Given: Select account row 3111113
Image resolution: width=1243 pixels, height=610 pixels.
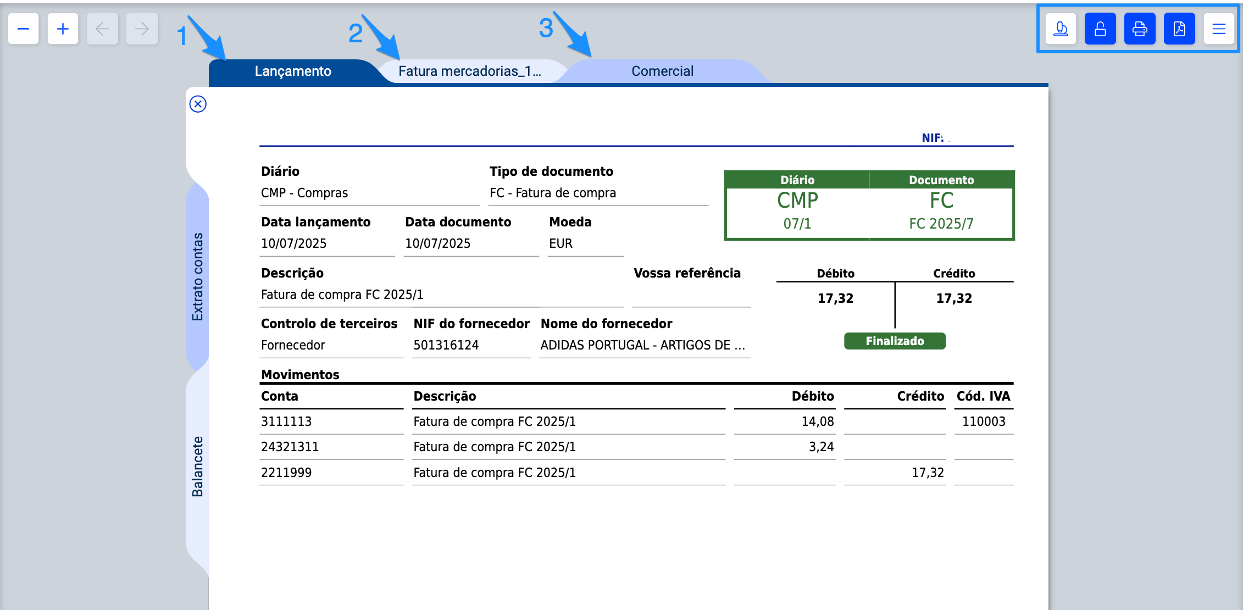Looking at the screenshot, I should [286, 422].
